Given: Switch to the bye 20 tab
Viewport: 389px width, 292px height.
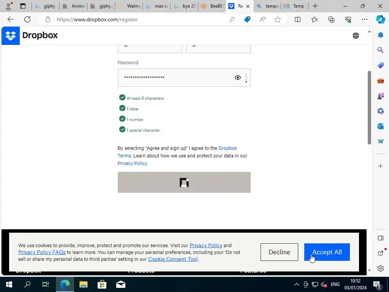Looking at the screenshot, I should 185,6.
